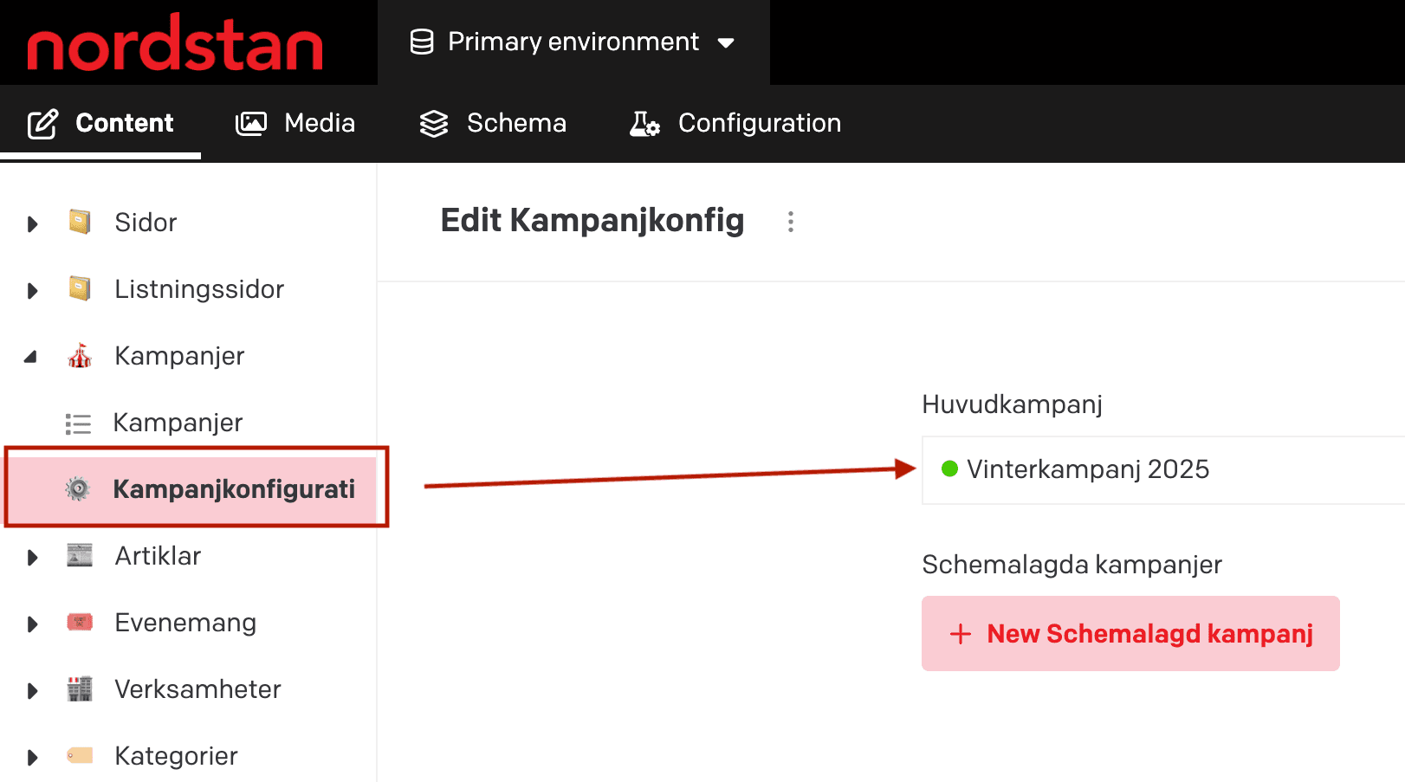Click the database icon beside Primary environment
This screenshot has height=782, width=1405.
[422, 41]
